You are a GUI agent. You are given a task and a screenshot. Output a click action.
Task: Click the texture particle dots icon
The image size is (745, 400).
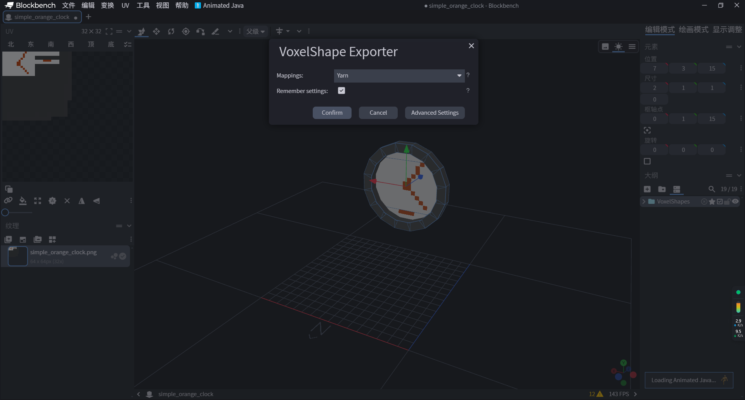[x=114, y=256]
